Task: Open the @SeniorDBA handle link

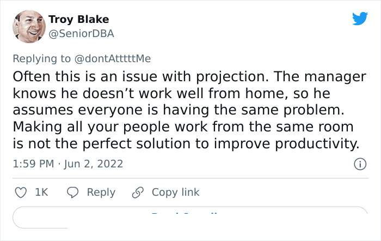Action: coord(81,33)
